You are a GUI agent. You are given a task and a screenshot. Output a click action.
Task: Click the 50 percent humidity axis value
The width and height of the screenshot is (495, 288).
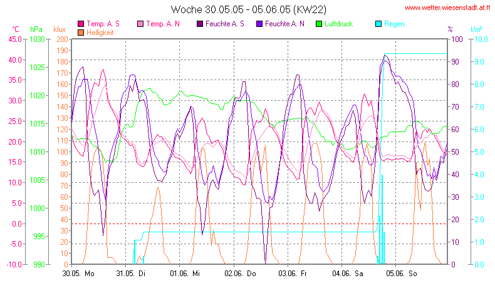point(456,152)
